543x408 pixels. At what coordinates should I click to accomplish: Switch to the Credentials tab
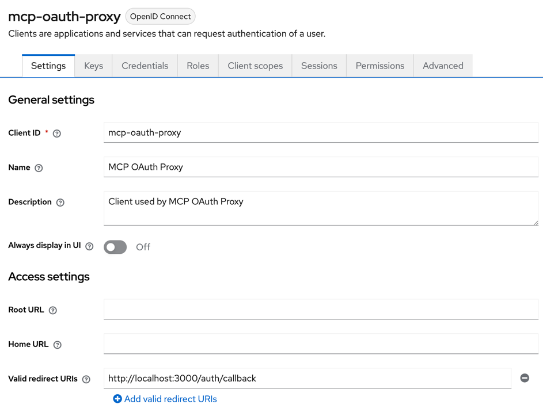click(145, 66)
